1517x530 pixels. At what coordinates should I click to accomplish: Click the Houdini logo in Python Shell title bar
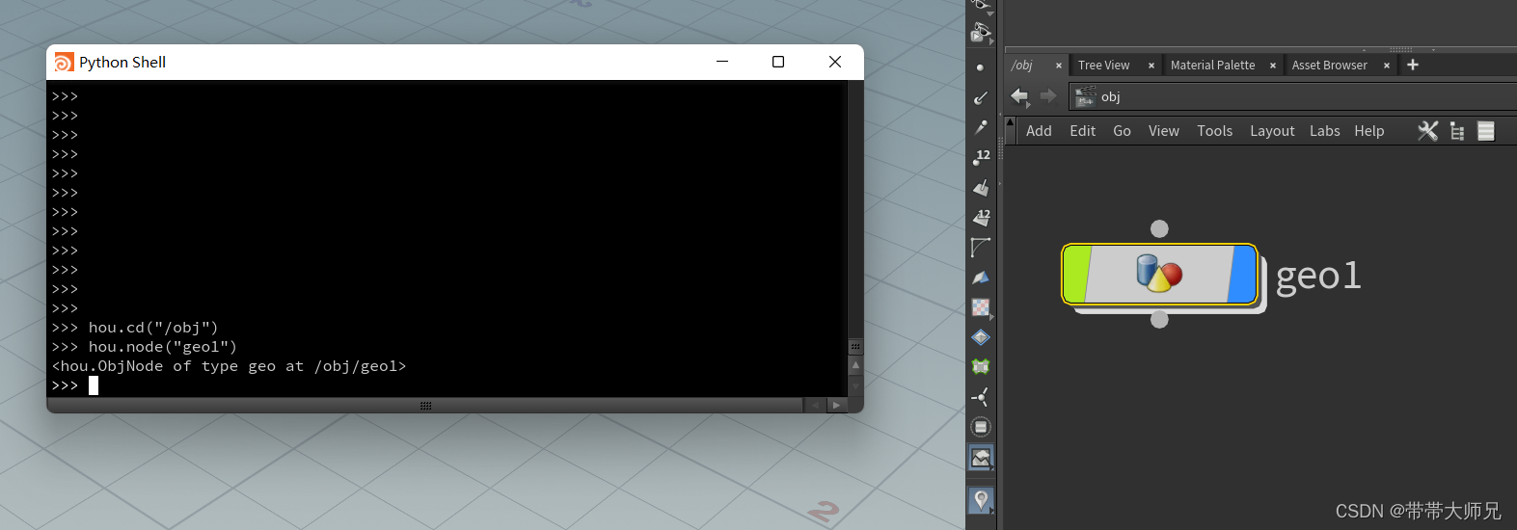pos(64,62)
